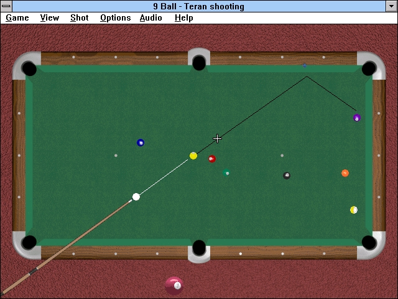This screenshot has height=299, width=398.
Task: Click the red 3 ball
Action: tap(212, 159)
